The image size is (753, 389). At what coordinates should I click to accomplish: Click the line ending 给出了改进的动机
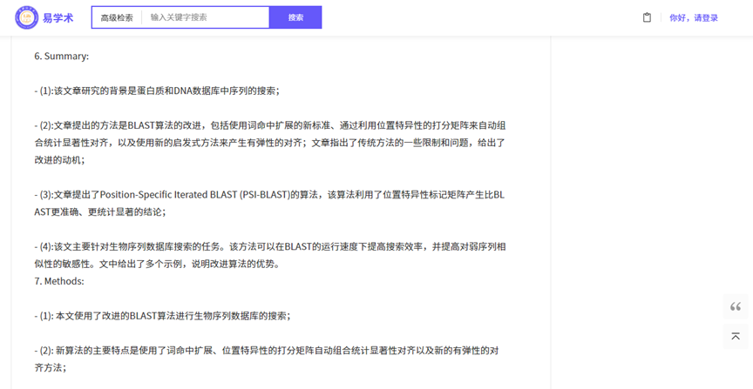click(270, 143)
